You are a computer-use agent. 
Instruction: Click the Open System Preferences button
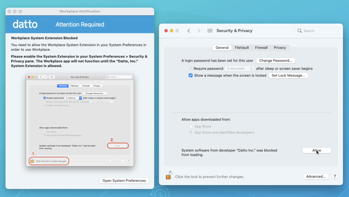124,180
